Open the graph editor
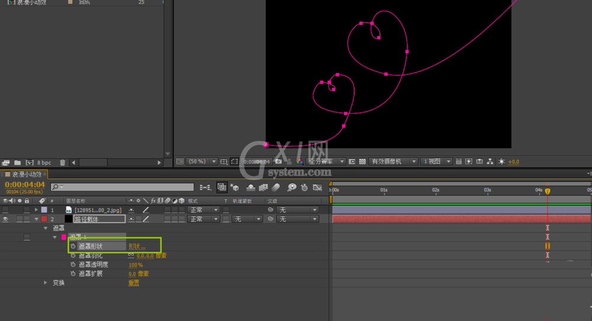Viewport: 592px width, 321px height. coord(317,187)
